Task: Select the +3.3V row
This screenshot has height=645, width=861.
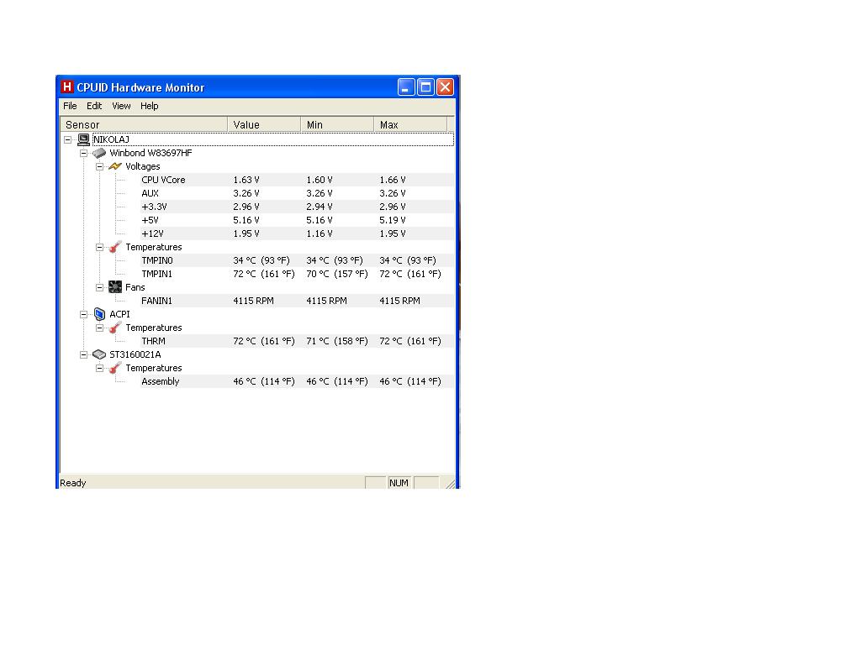Action: (x=297, y=207)
